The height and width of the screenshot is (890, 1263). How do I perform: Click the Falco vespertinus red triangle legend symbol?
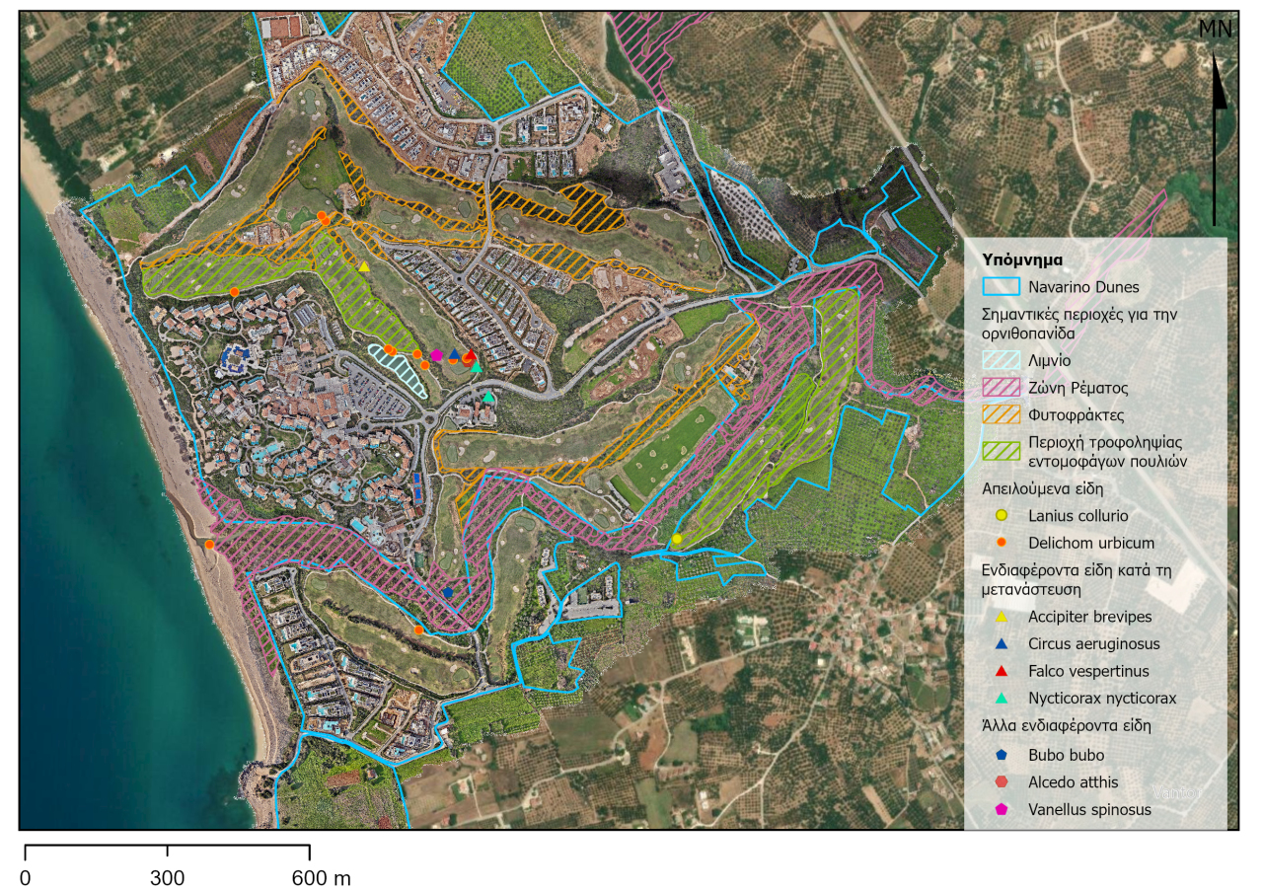[1002, 671]
